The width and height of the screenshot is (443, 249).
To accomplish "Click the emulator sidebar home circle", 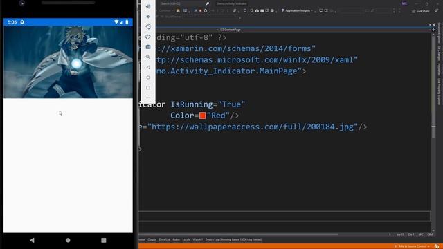I will tap(148, 77).
